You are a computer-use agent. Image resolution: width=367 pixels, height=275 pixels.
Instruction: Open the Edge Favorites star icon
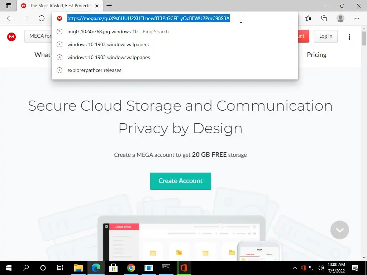(308, 18)
